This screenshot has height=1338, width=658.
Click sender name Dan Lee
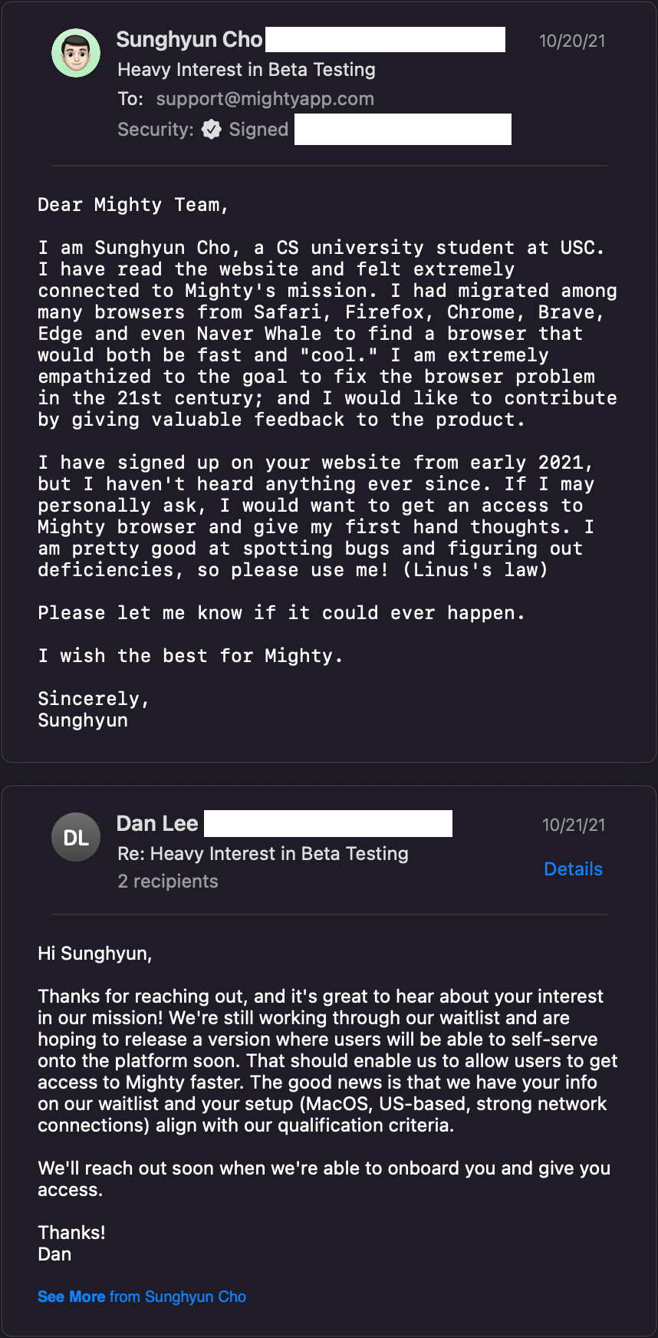[x=157, y=824]
